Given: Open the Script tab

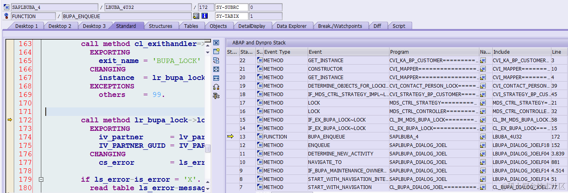Looking at the screenshot, I should (x=399, y=26).
